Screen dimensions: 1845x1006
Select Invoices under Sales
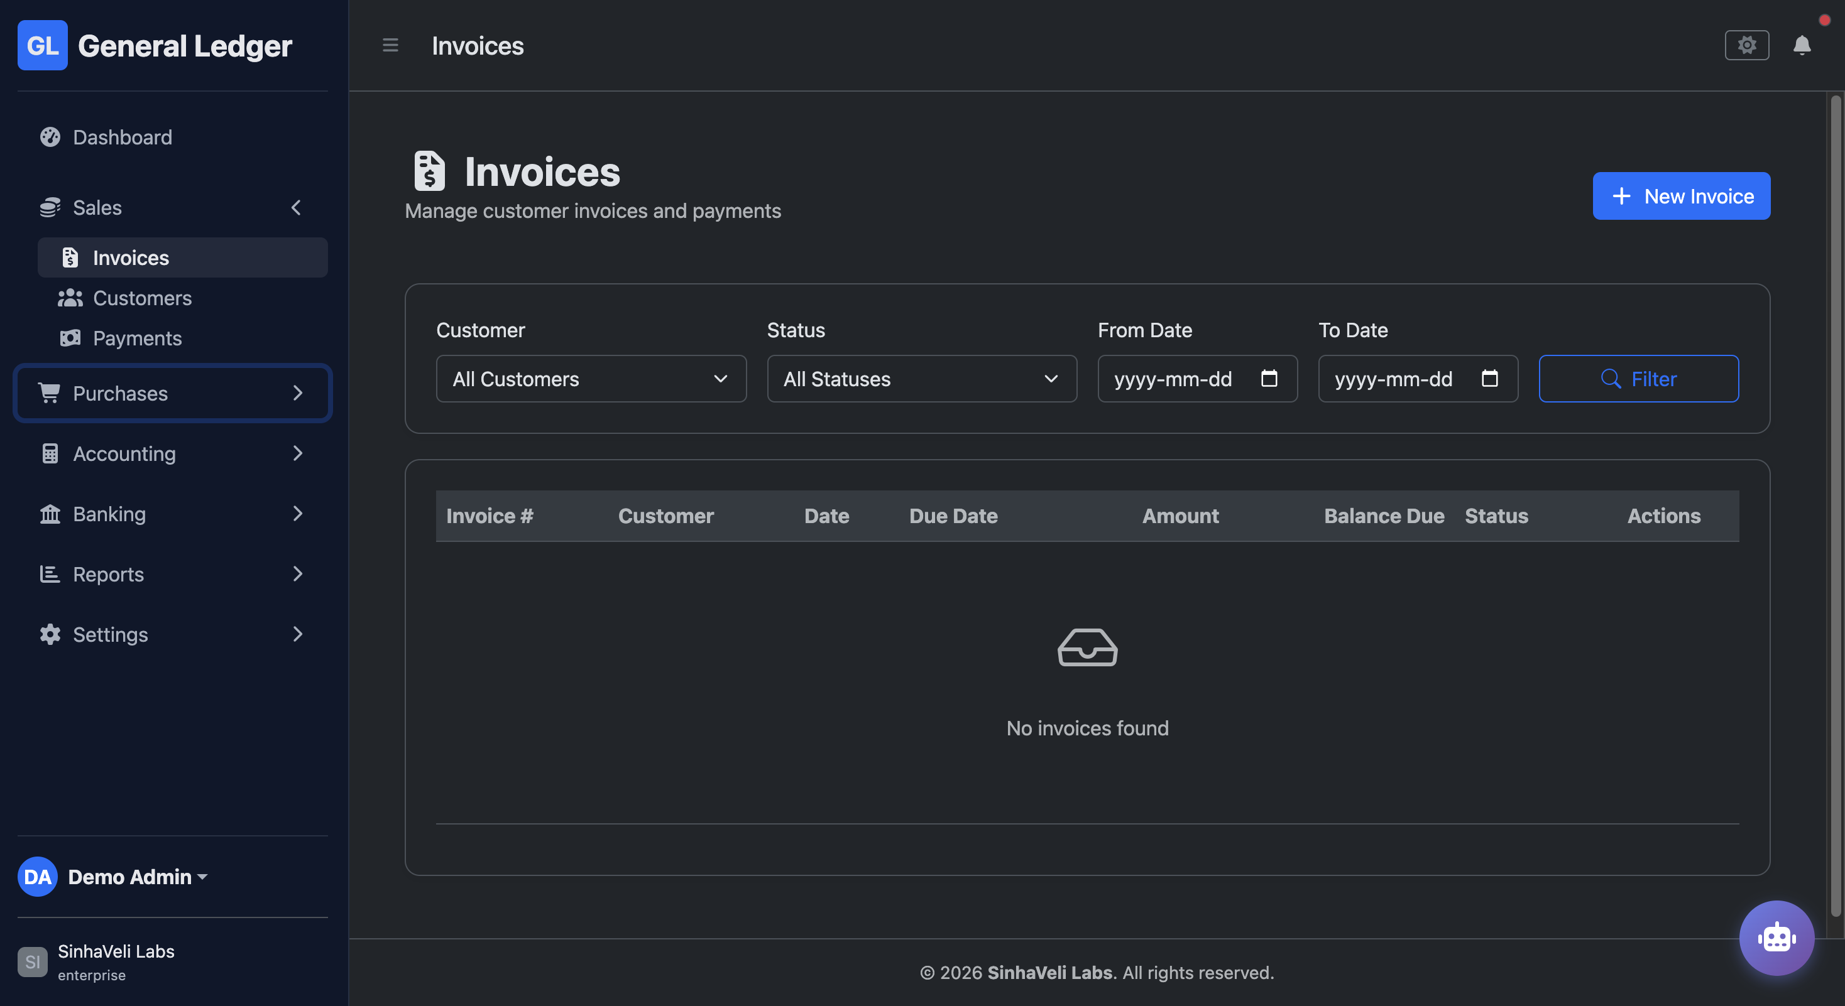183,257
